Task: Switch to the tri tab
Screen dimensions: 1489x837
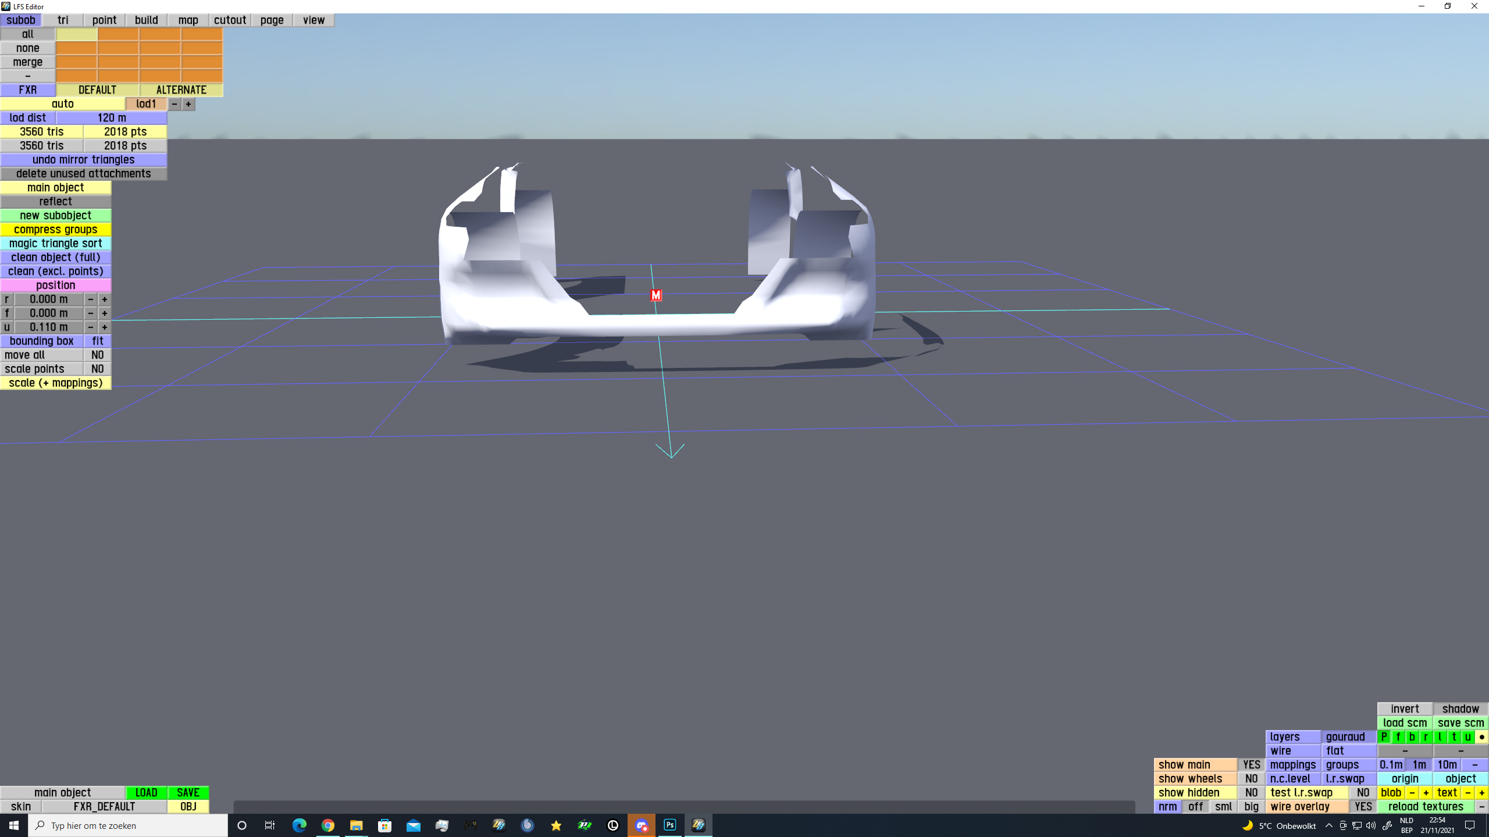Action: (x=63, y=20)
